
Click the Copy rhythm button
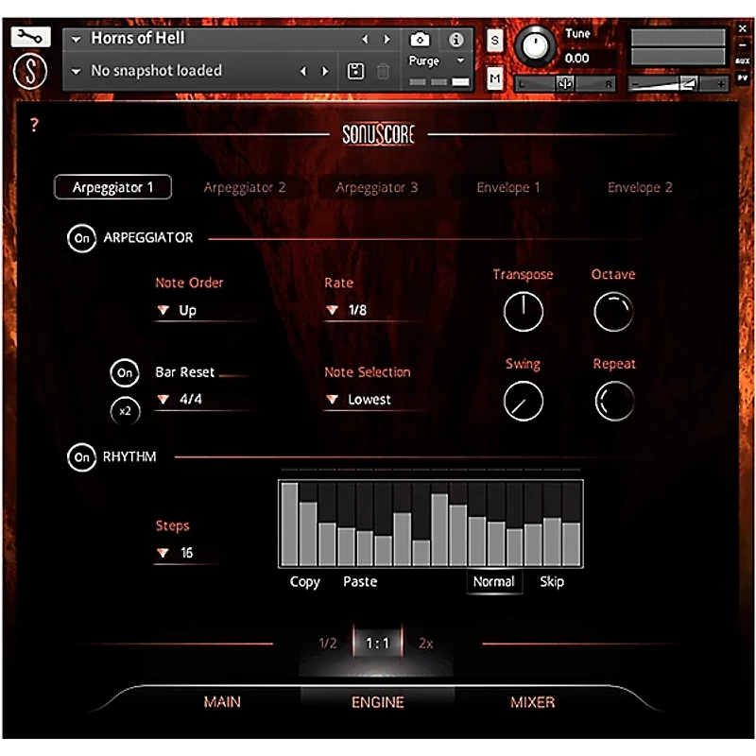pyautogui.click(x=304, y=582)
